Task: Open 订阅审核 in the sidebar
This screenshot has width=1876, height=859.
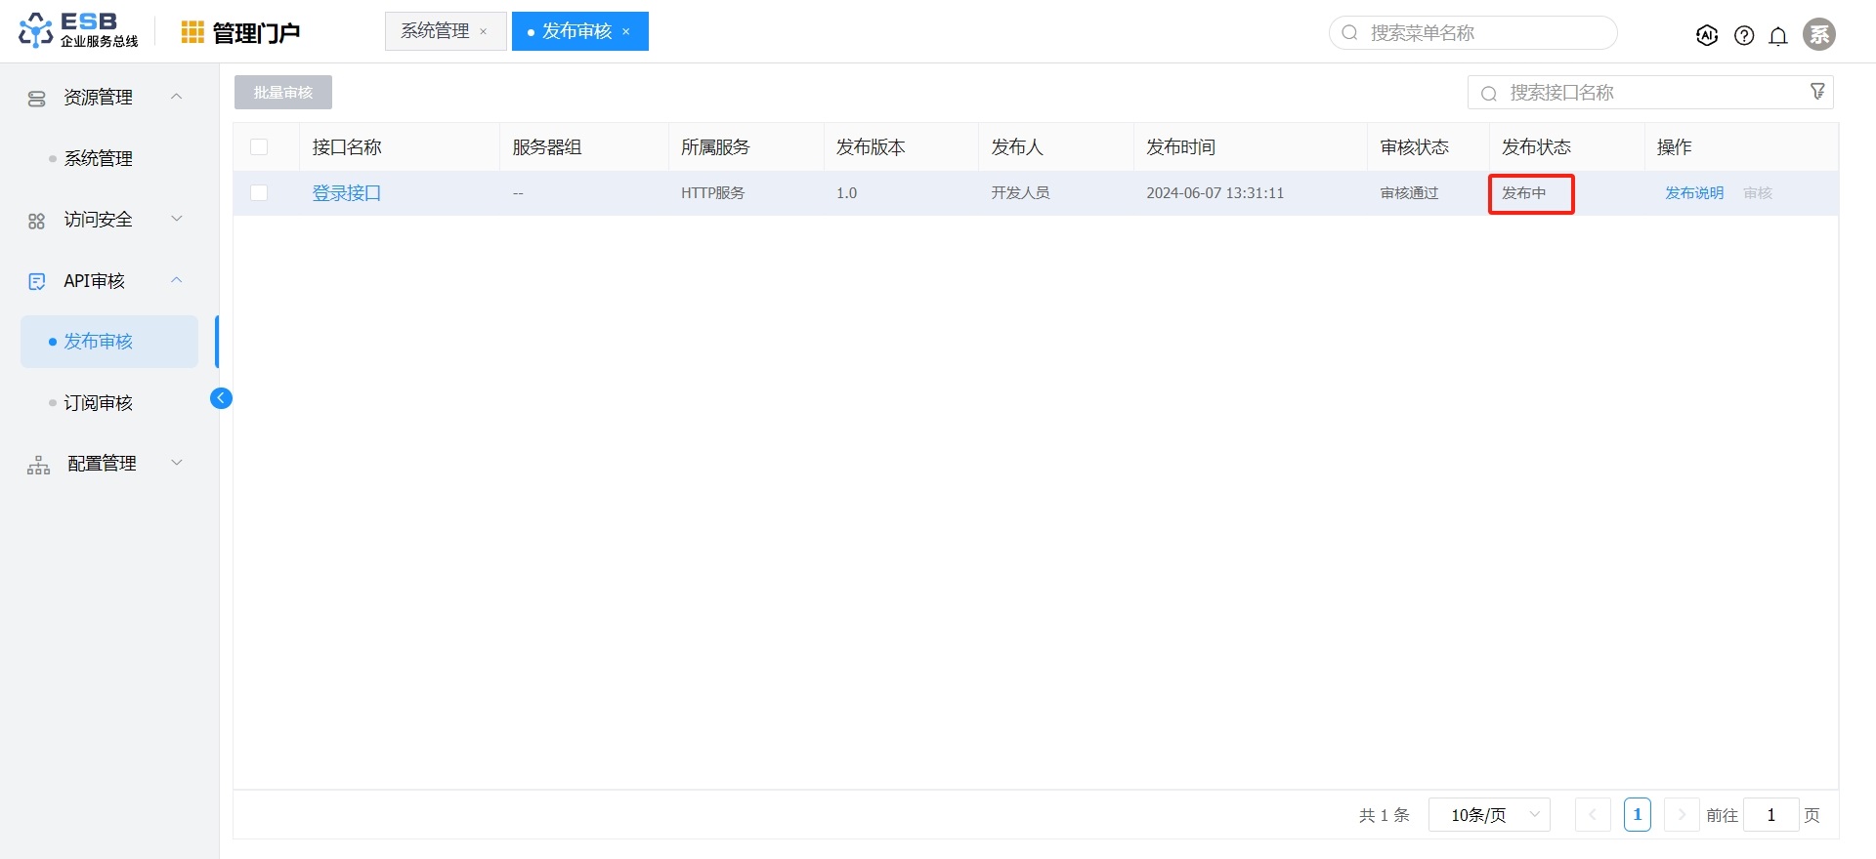Action: 98,403
